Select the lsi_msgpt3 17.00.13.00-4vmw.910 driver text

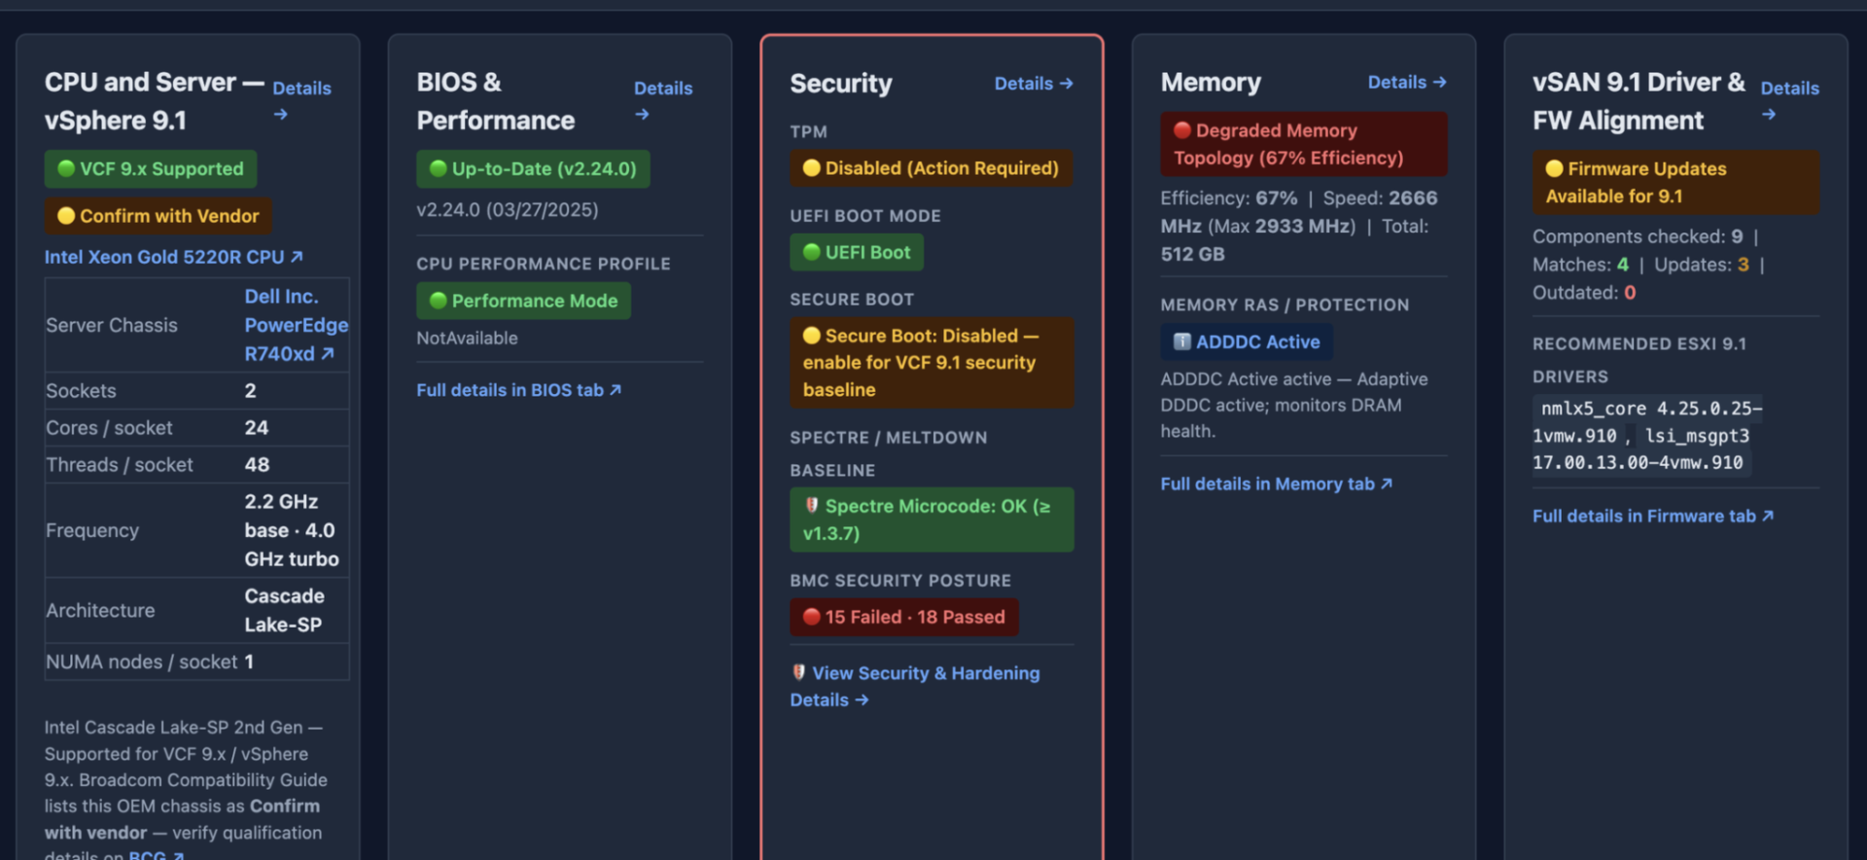point(1643,449)
